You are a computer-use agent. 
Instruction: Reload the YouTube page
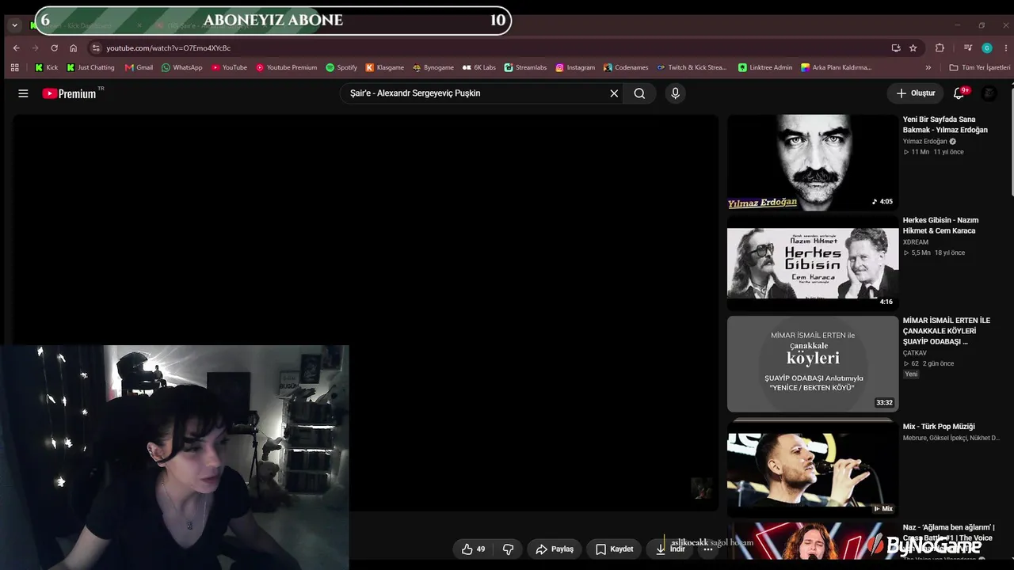(54, 47)
